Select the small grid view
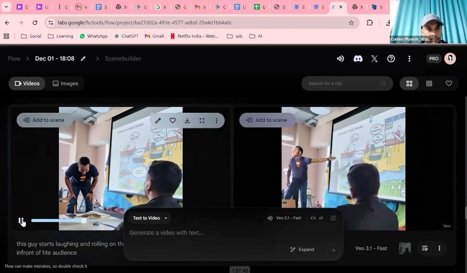Viewport: 467px width, 273px height. tap(429, 84)
